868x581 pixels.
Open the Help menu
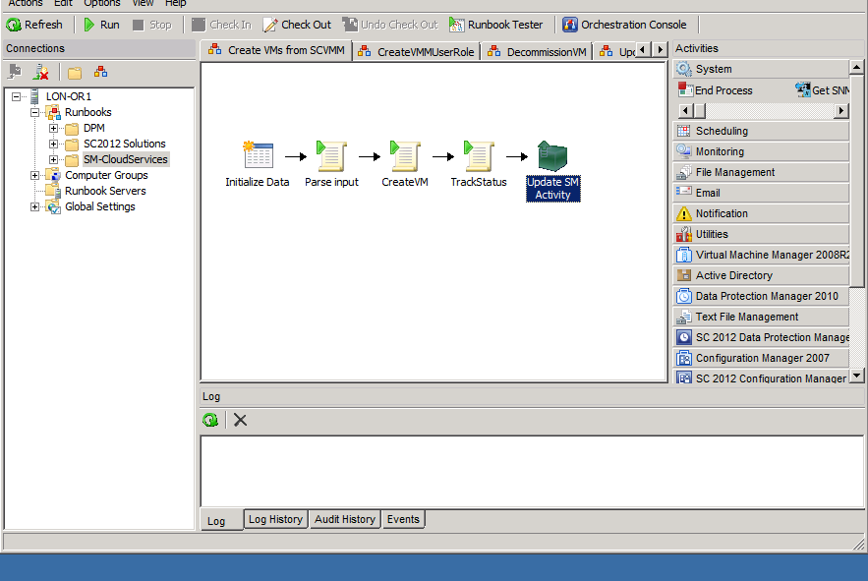[x=176, y=3]
